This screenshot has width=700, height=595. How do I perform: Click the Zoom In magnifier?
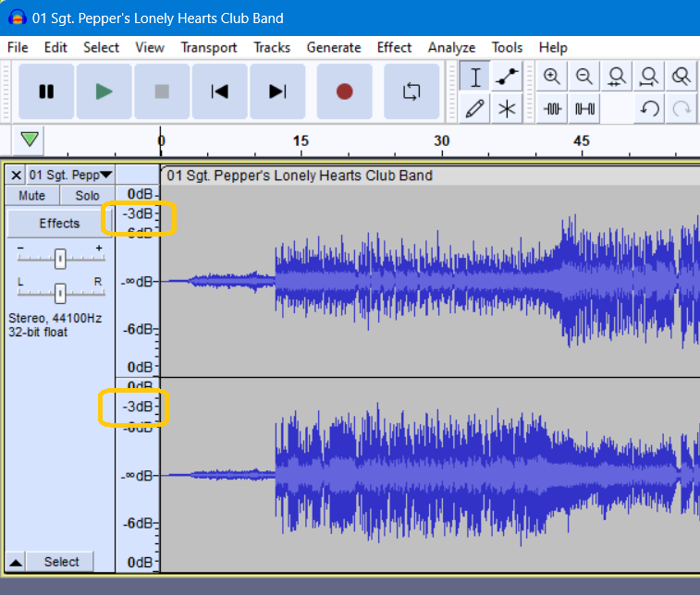552,77
